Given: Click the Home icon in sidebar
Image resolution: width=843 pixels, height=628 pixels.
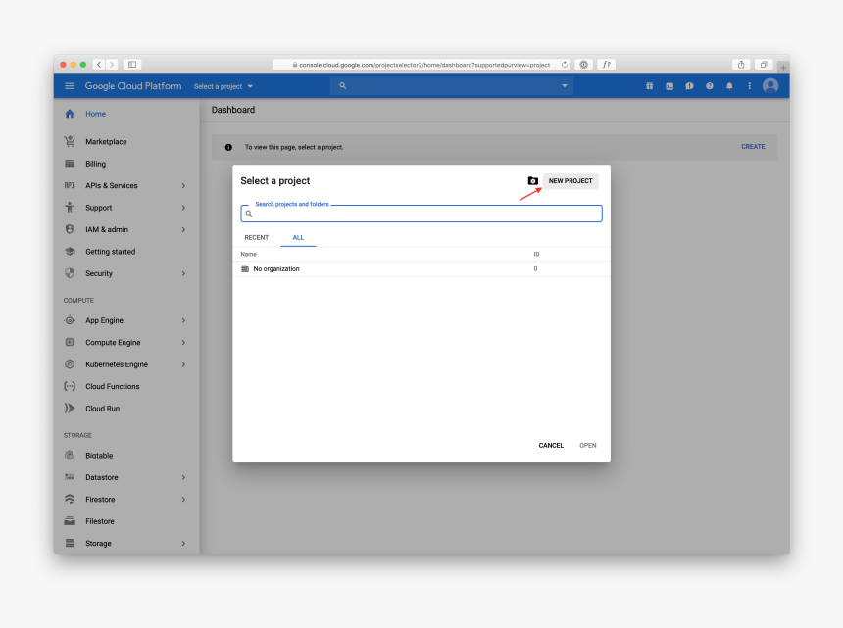Looking at the screenshot, I should [x=70, y=114].
